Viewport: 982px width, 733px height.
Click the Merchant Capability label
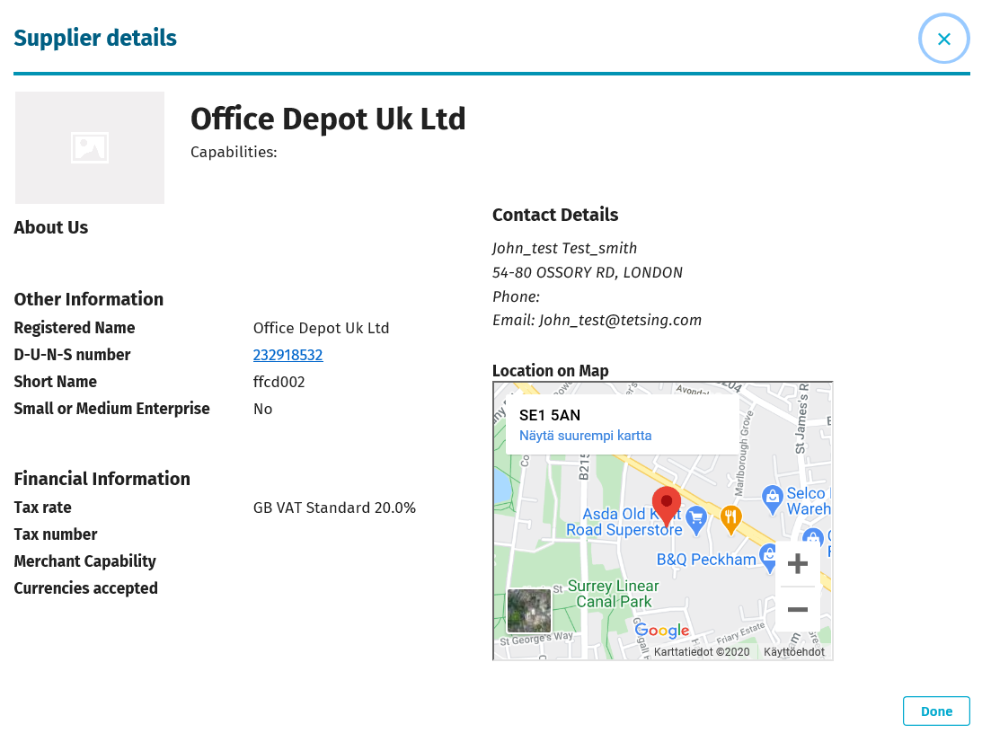85,561
